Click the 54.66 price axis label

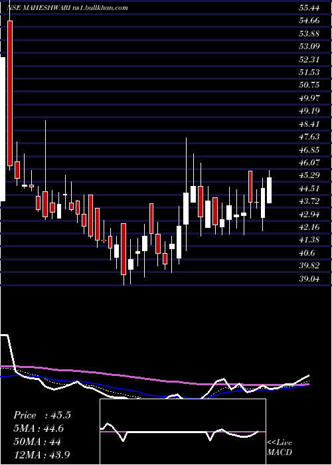pyautogui.click(x=309, y=21)
